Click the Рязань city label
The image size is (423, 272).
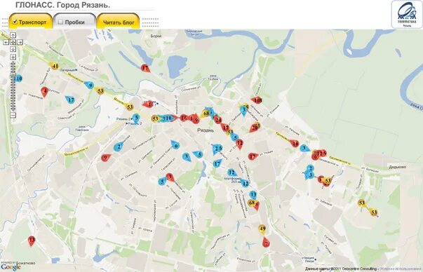point(206,130)
